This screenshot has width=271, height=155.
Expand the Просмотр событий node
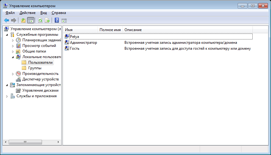coord(13,46)
